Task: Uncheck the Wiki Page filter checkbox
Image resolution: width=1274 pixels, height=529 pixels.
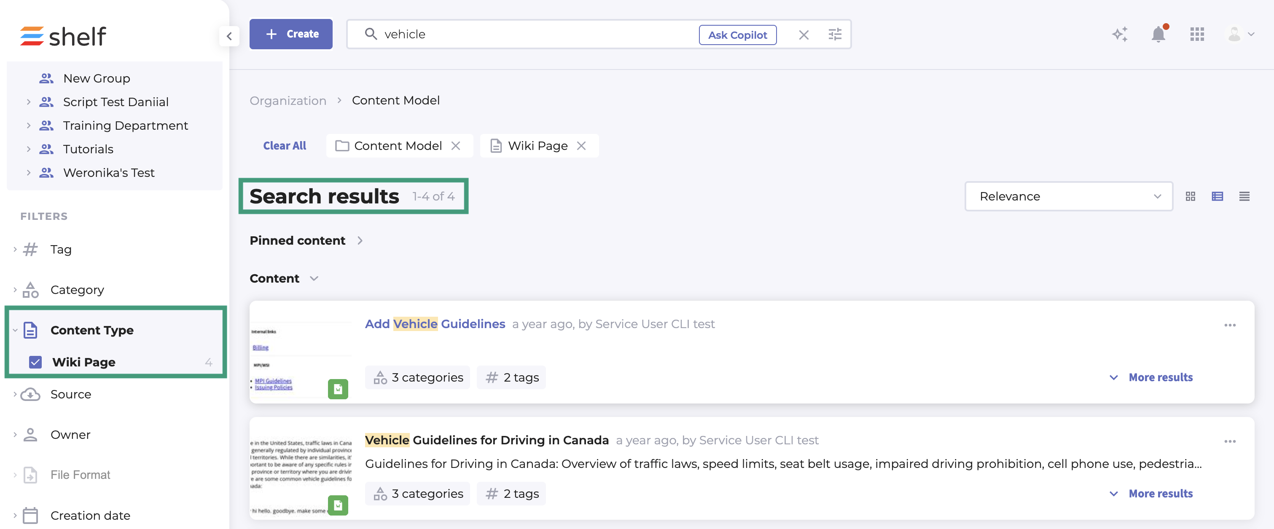Action: tap(35, 362)
